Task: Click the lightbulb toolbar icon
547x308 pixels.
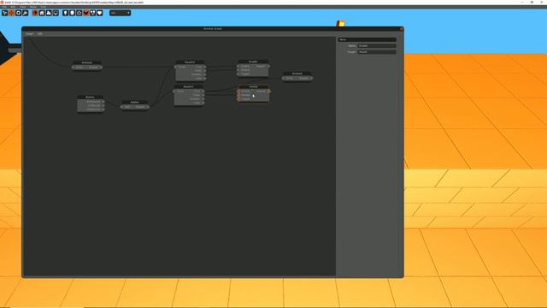Action: click(x=65, y=13)
